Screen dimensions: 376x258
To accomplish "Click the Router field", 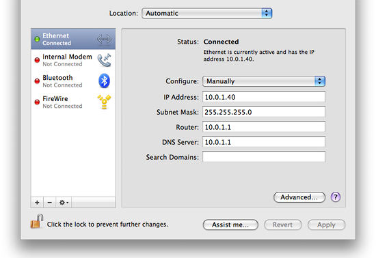I will click(264, 127).
